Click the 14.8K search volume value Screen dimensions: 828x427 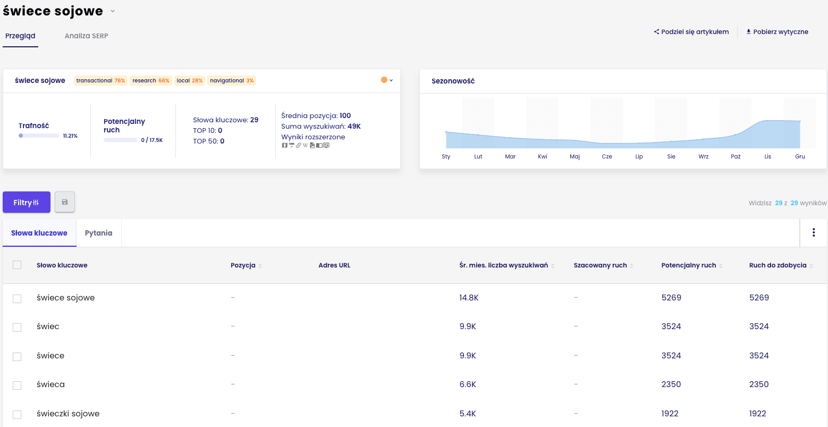tap(469, 298)
